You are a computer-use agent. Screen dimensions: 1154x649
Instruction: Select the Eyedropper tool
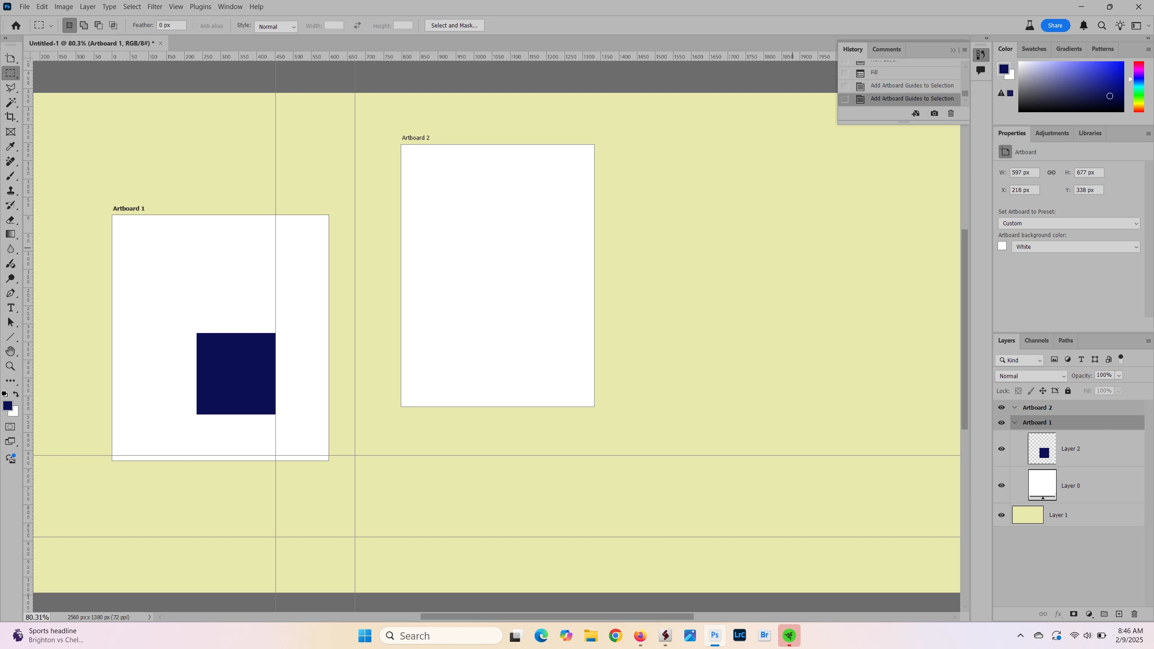click(x=10, y=146)
